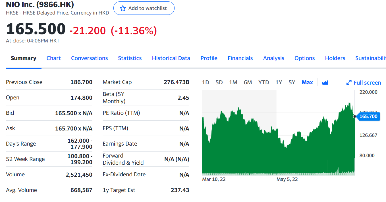Choose the 6M time interval
Screen dimensions: 386x202
click(248, 82)
